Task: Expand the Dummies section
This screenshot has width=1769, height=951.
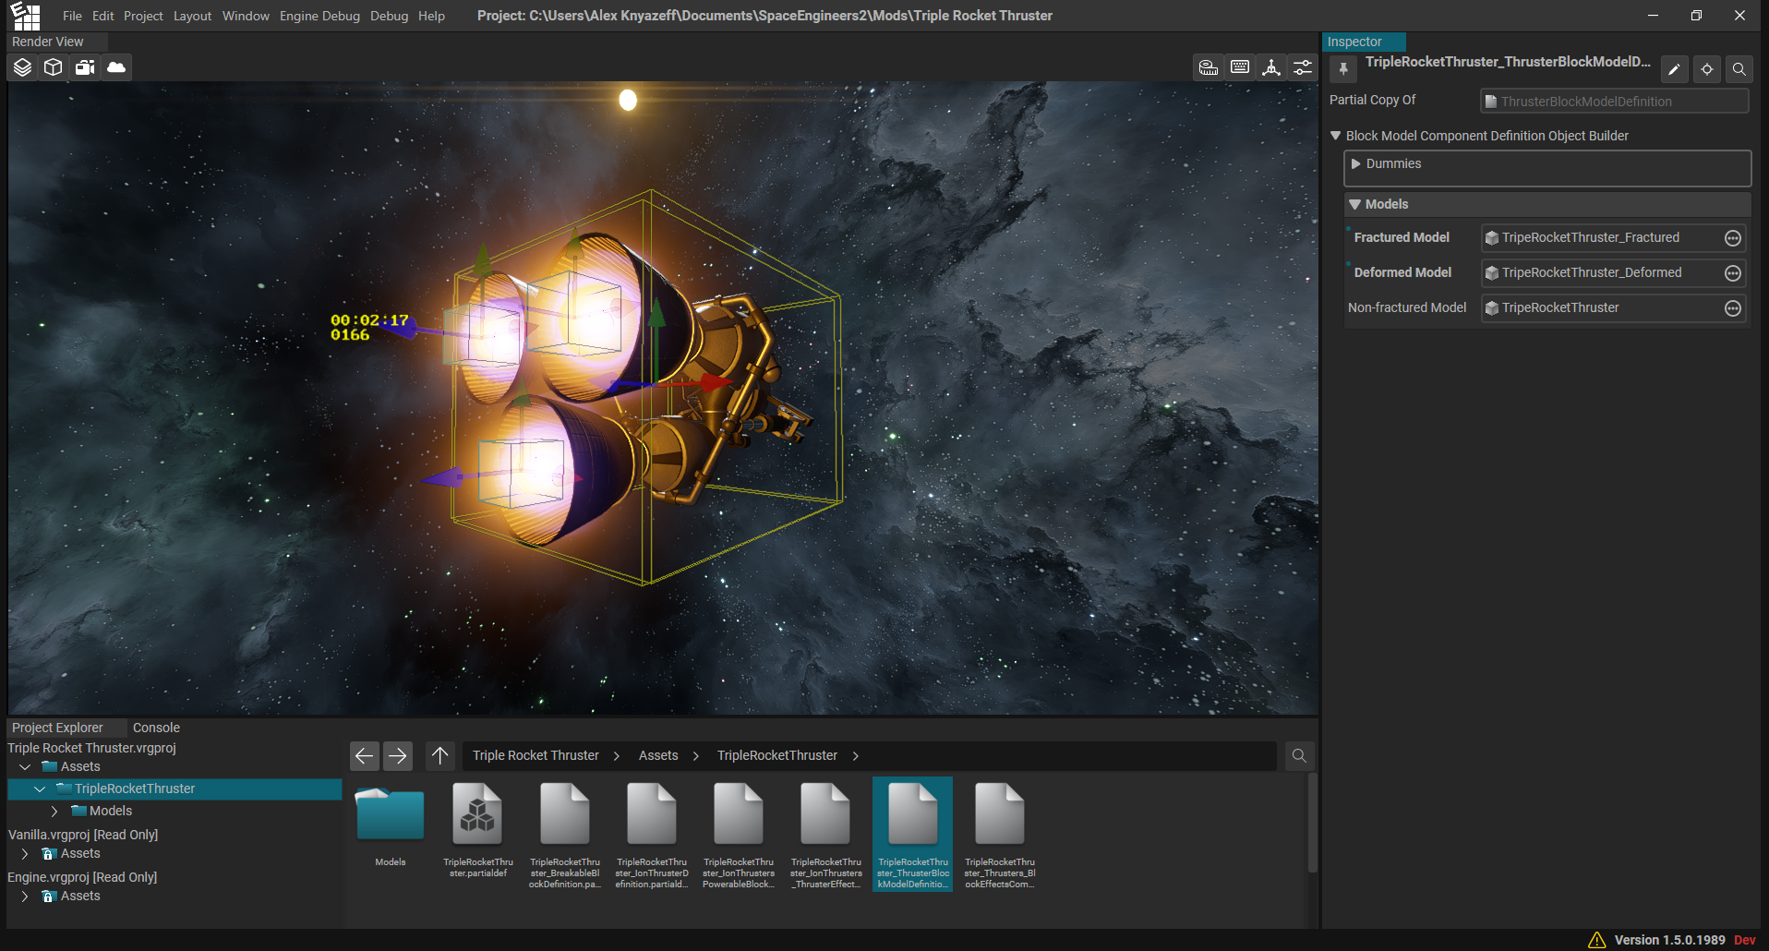Action: (x=1356, y=164)
